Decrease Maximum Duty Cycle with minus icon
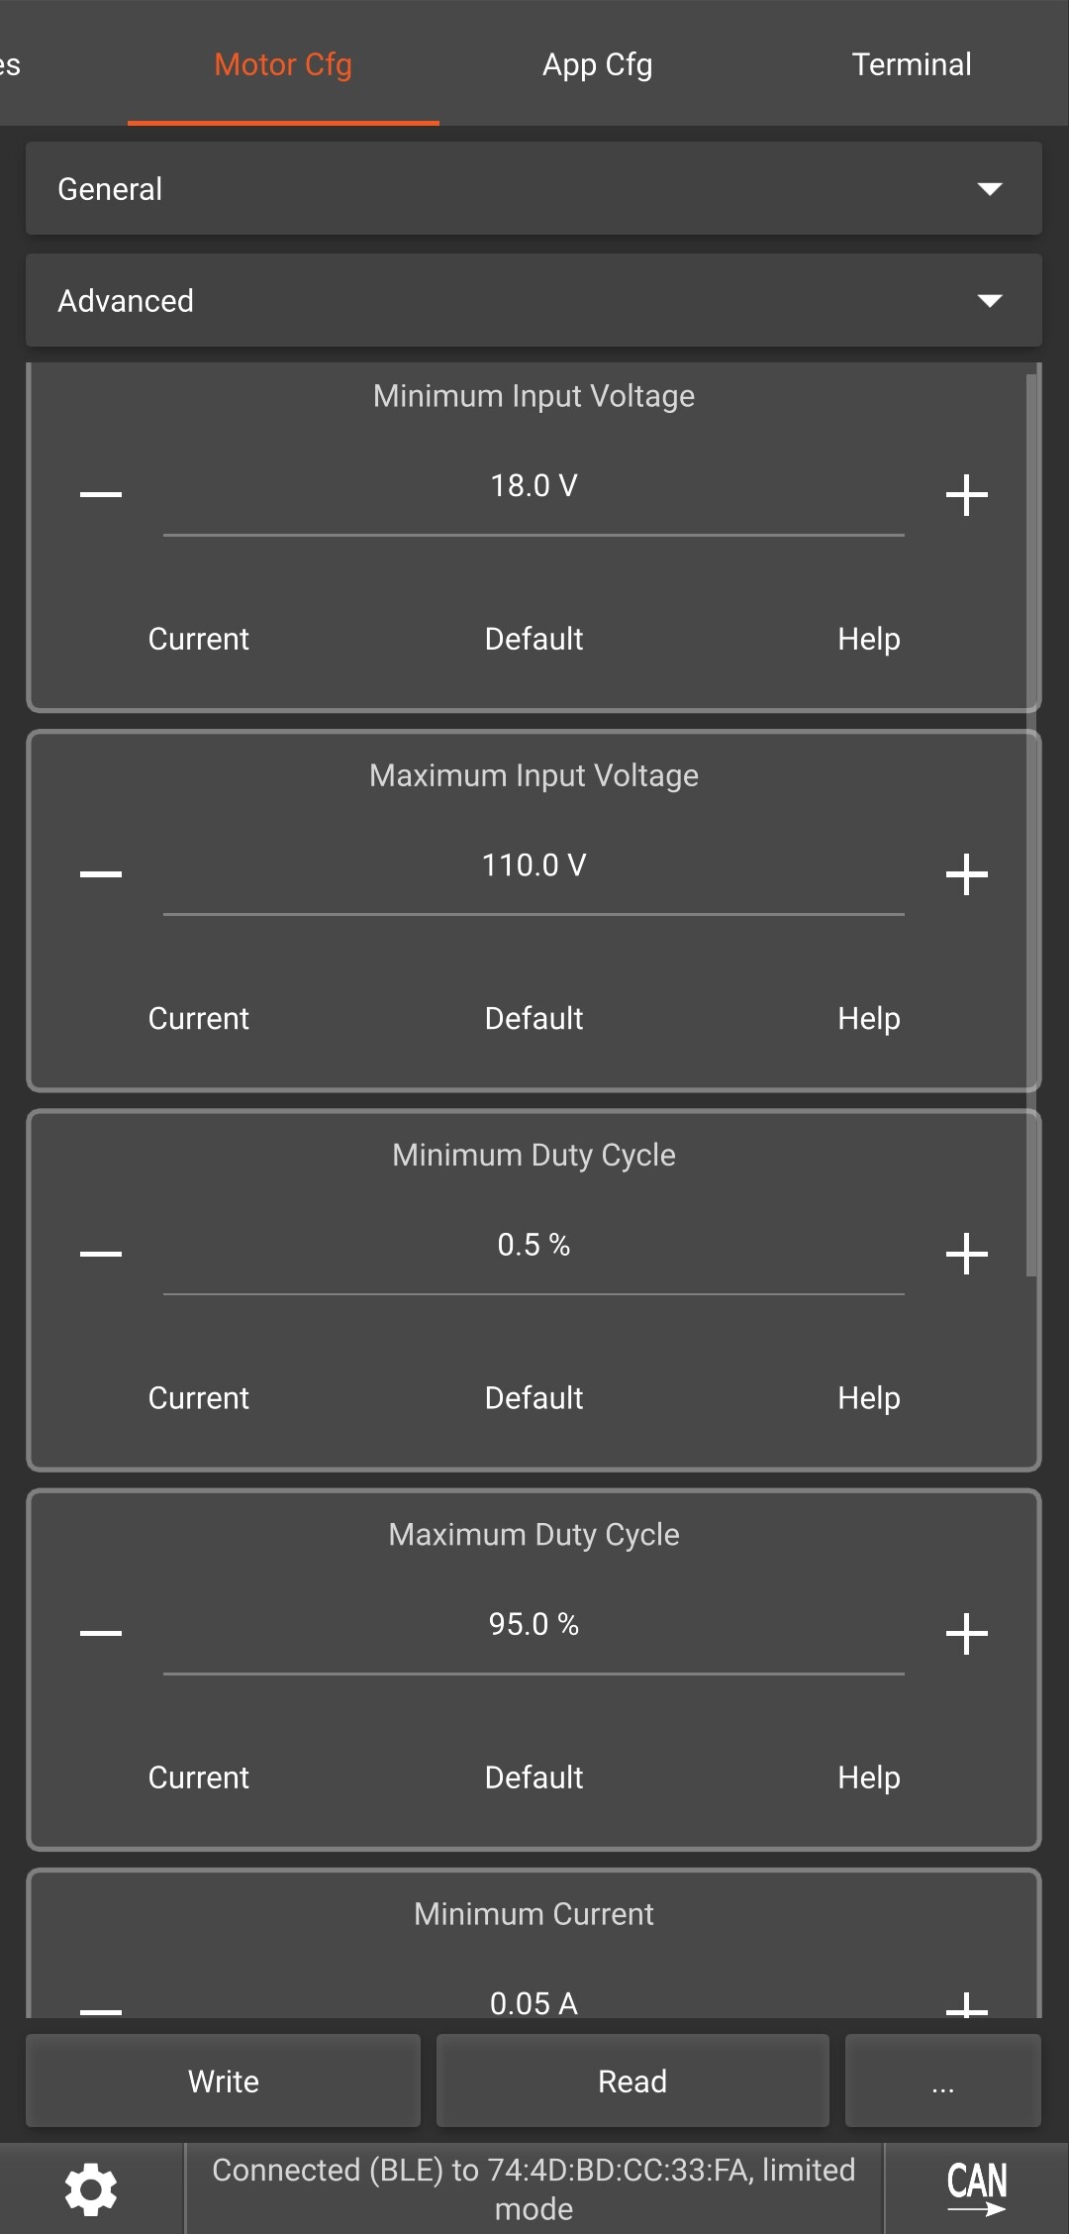 101,1632
